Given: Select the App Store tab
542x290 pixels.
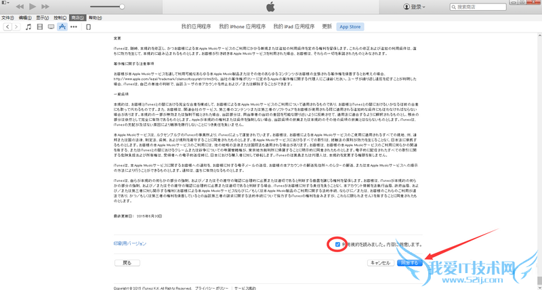Looking at the screenshot, I should click(x=350, y=26).
